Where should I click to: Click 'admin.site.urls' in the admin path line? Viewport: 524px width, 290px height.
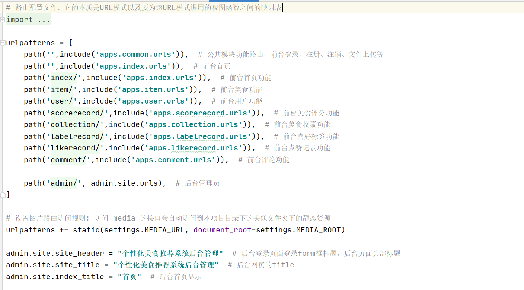(124, 183)
